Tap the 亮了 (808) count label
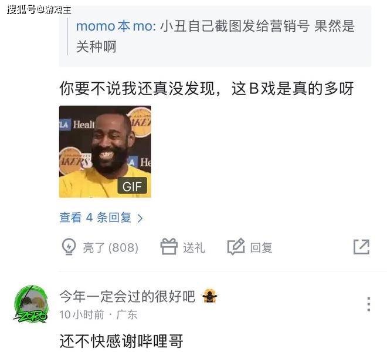 (110, 247)
